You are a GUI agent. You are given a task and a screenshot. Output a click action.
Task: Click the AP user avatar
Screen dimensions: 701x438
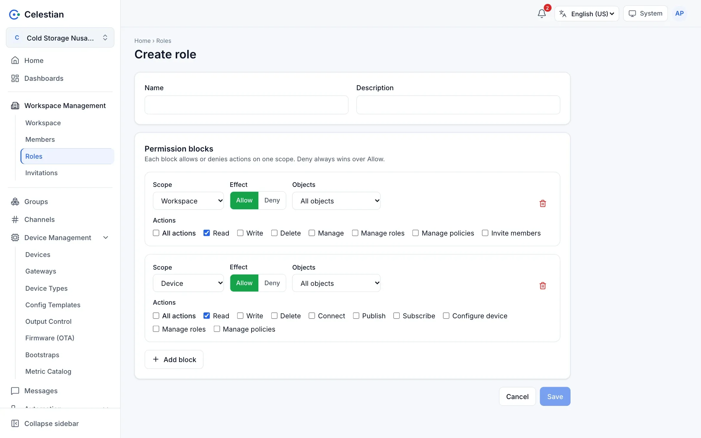[x=679, y=14]
